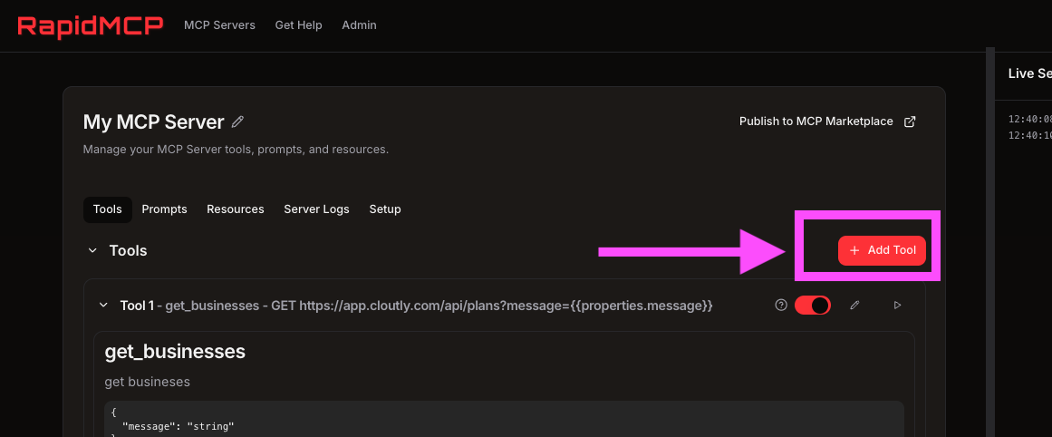This screenshot has height=437, width=1052.
Task: Click Publish to MCP Marketplace link
Action: pyautogui.click(x=816, y=121)
